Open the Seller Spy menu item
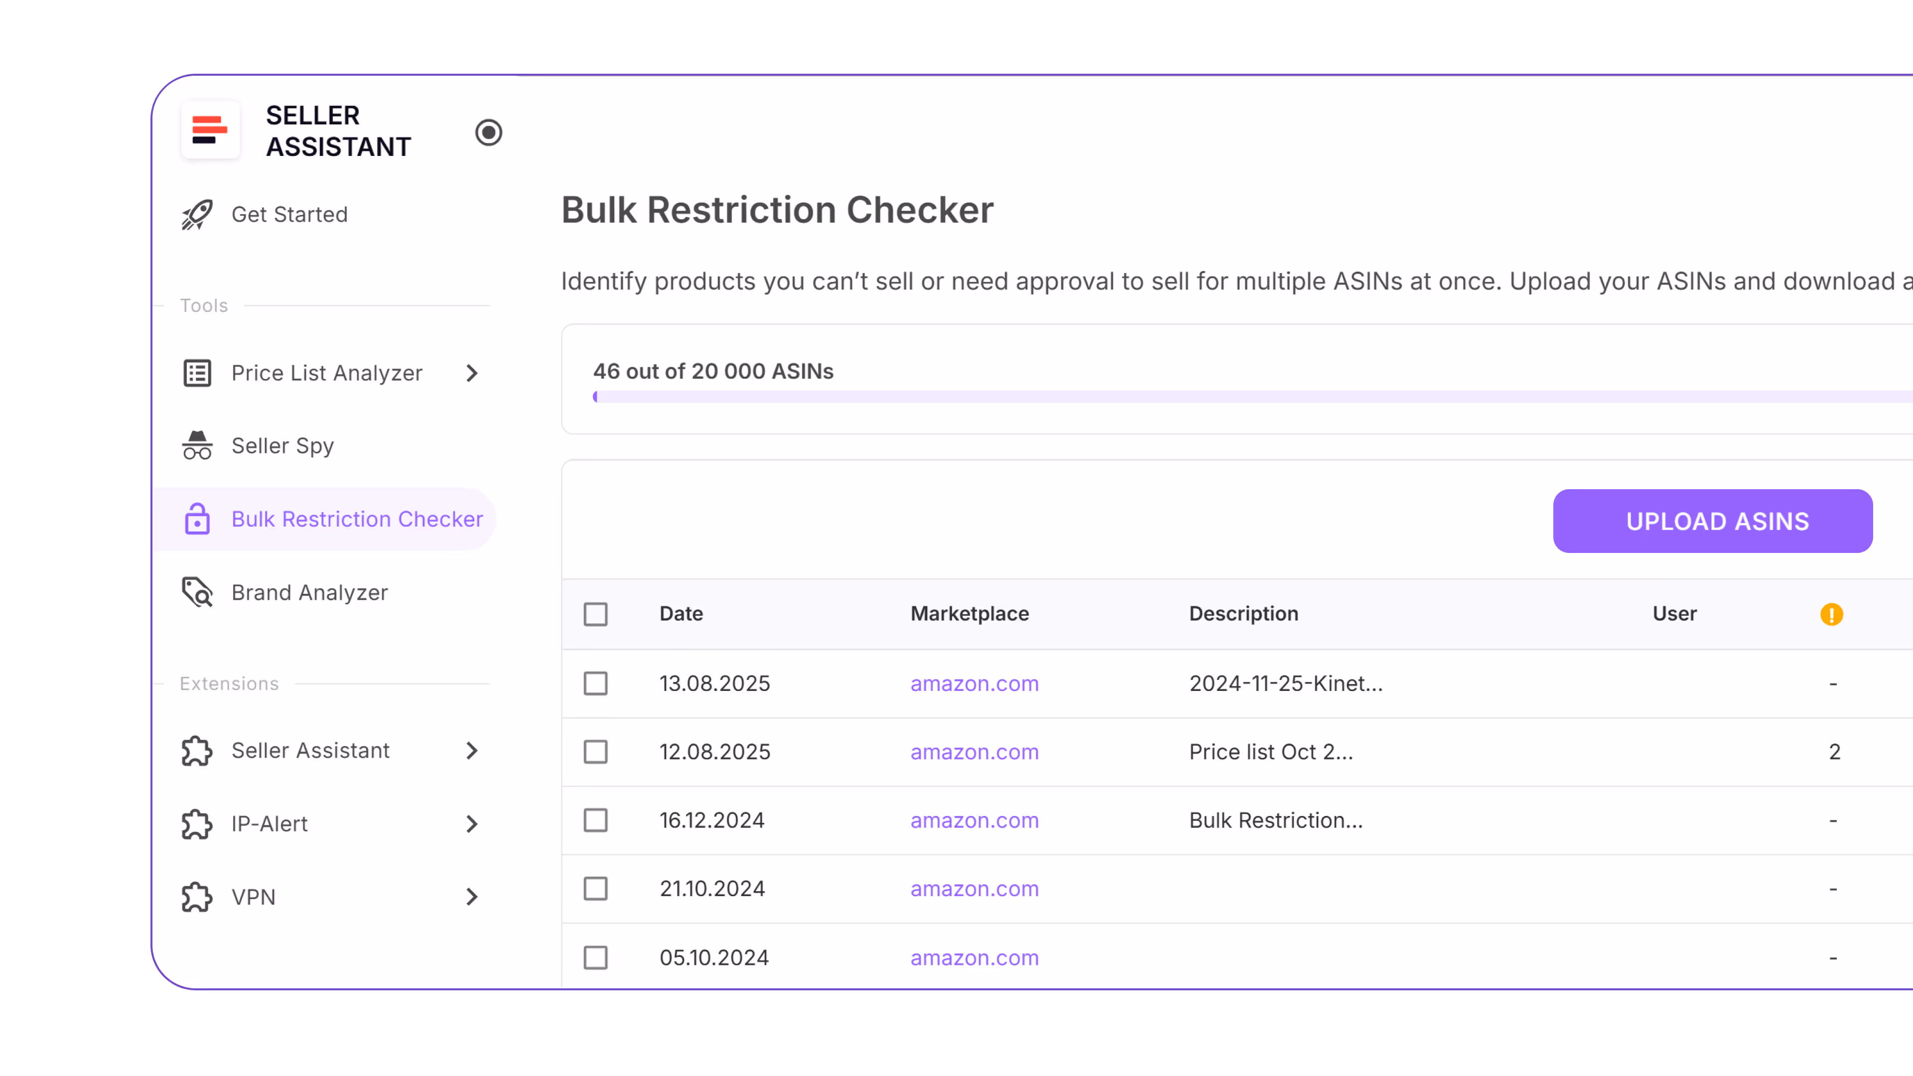 click(x=282, y=445)
